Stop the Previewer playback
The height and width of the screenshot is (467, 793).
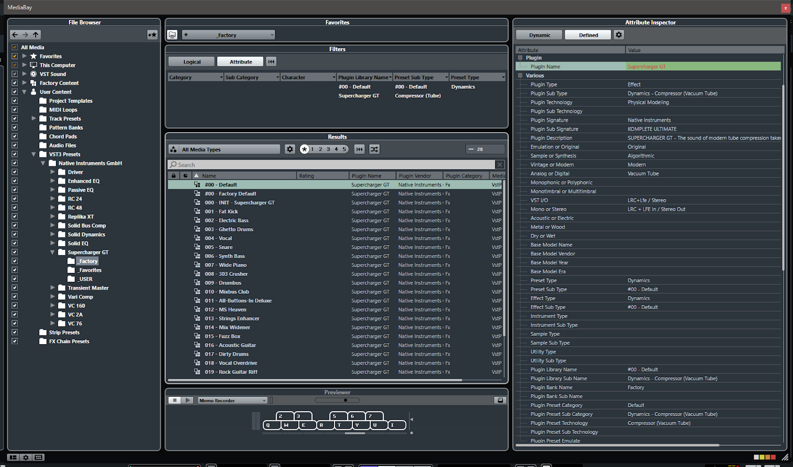point(174,400)
